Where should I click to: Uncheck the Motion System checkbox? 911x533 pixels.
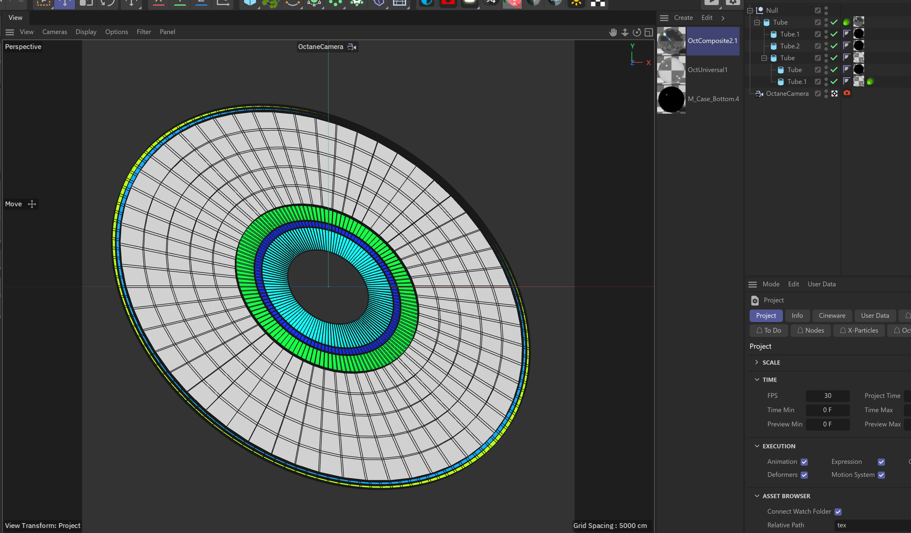(881, 475)
